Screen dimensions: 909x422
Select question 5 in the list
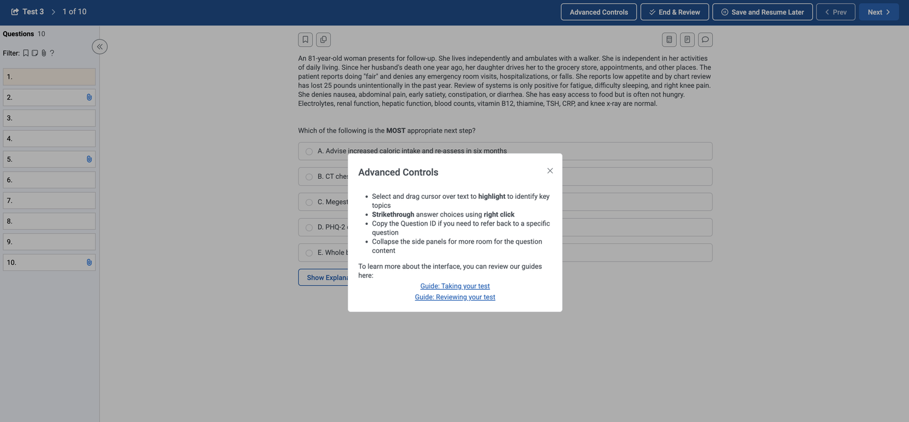49,159
